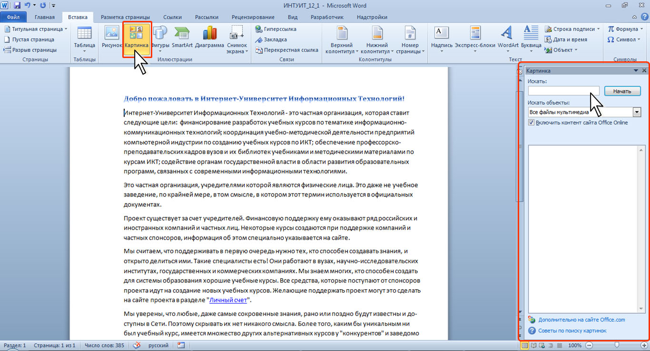Insert a Разрыв страницы
This screenshot has width=650, height=351.
(x=30, y=50)
